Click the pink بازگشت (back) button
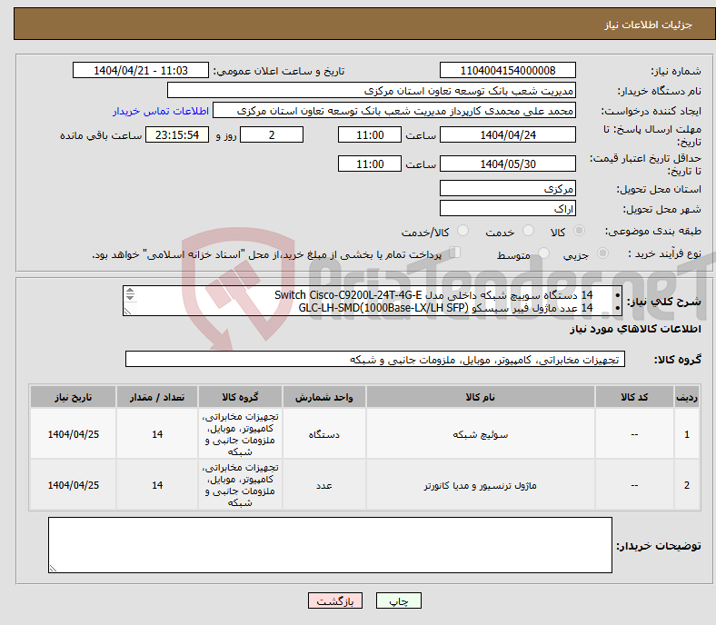716x625 pixels. click(335, 600)
